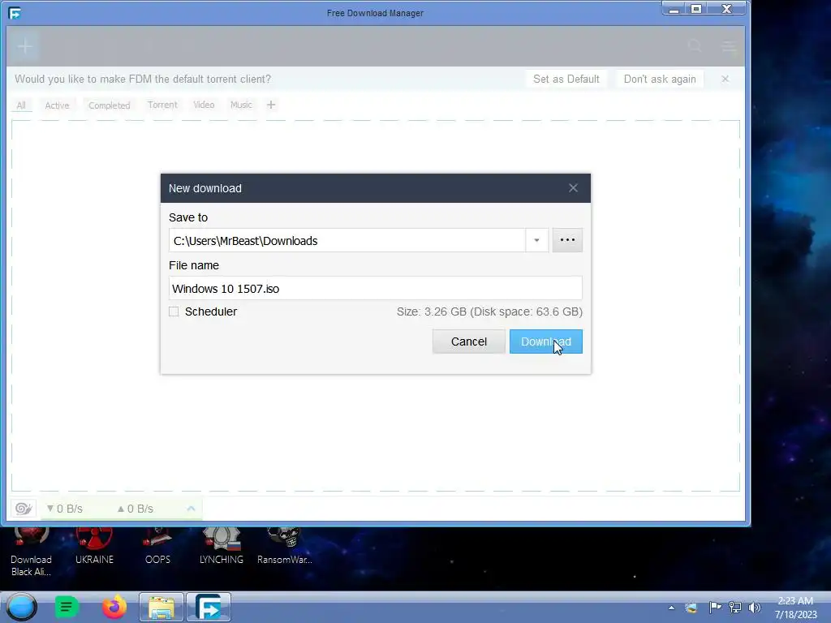Toggle snail mode icon
The width and height of the screenshot is (831, 623).
(24, 509)
